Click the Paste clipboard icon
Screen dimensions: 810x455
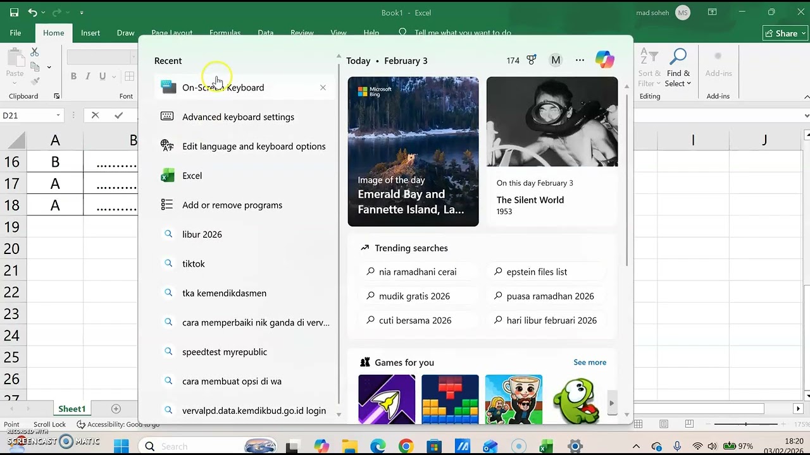click(x=15, y=58)
